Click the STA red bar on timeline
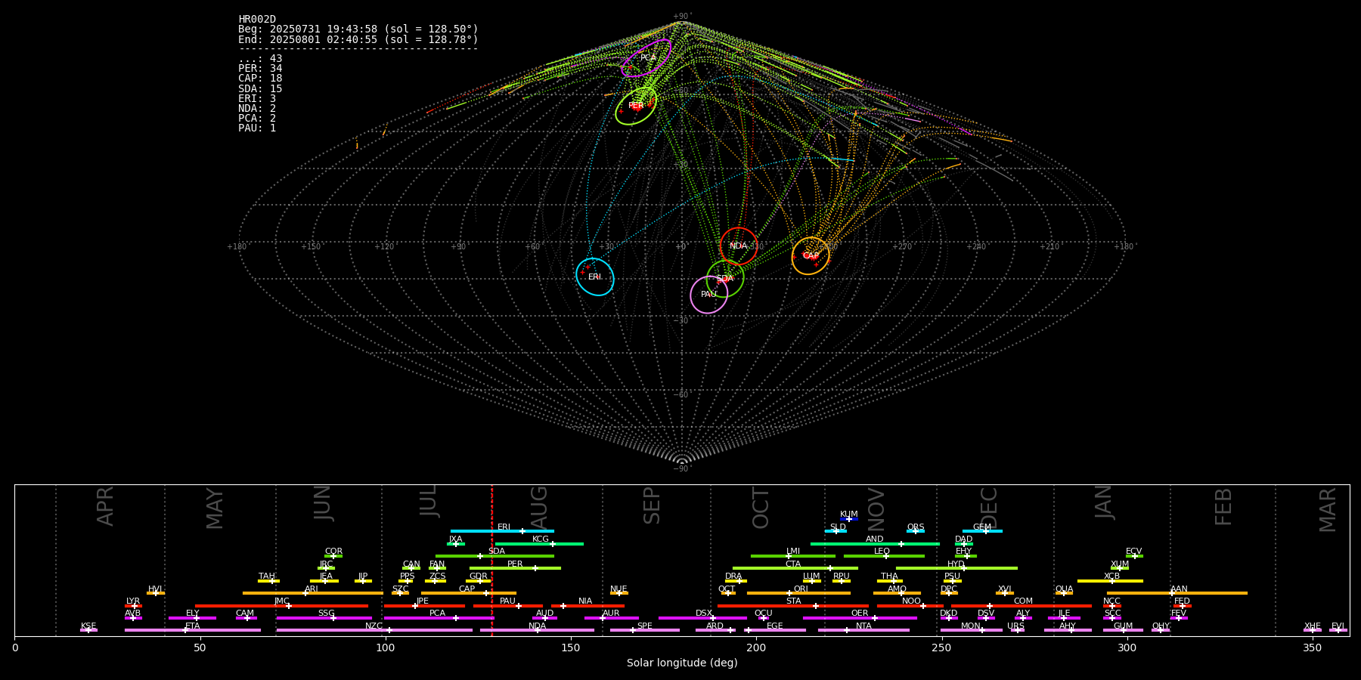Viewport: 1361px width, 680px height. coord(793,606)
